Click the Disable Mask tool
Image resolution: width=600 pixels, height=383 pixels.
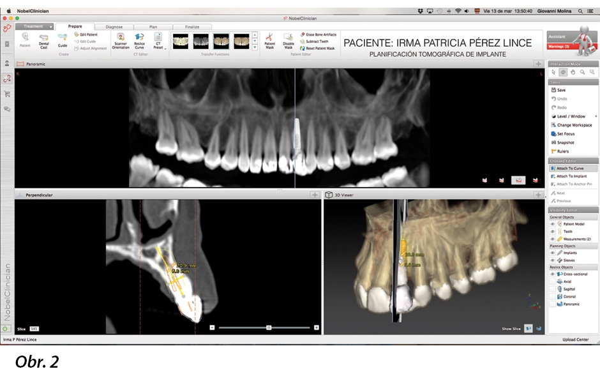pyautogui.click(x=289, y=41)
